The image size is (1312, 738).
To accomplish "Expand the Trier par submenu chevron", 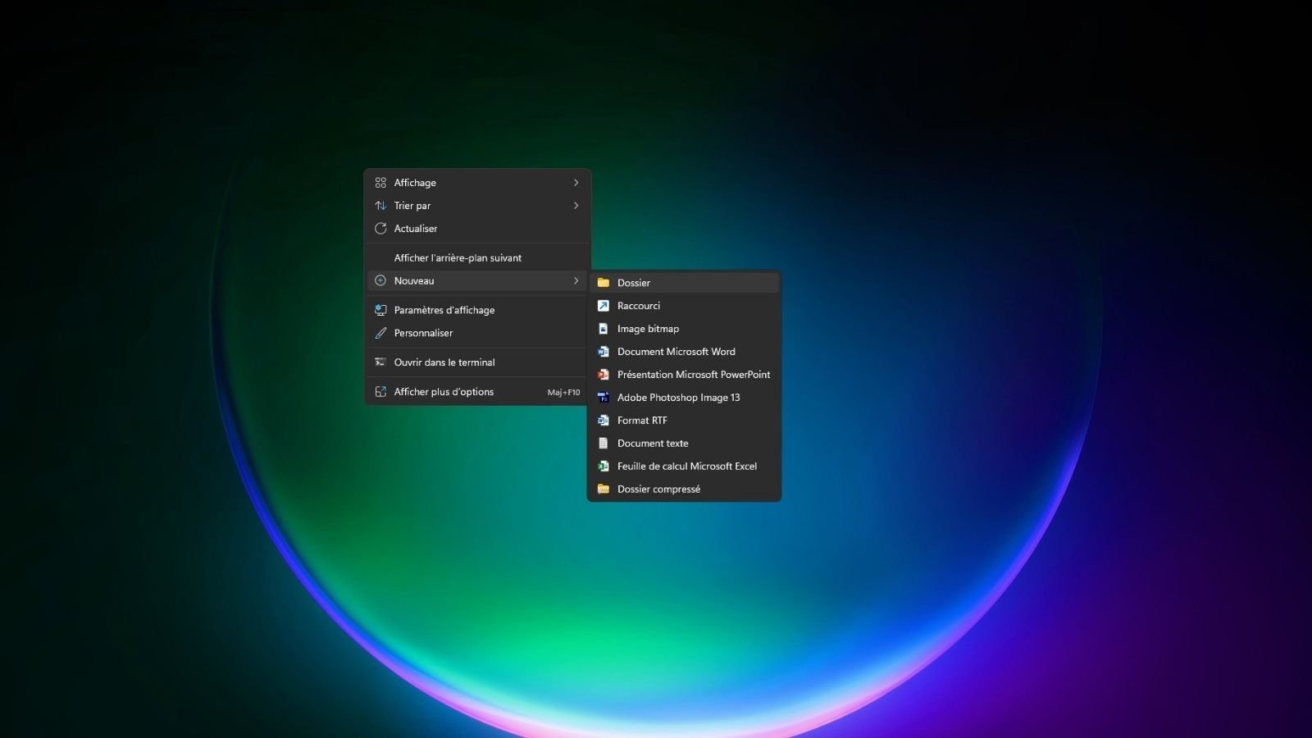I will click(576, 205).
